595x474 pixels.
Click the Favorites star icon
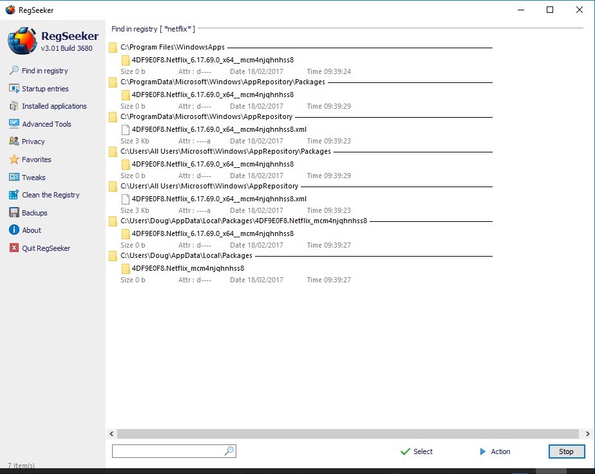point(14,159)
